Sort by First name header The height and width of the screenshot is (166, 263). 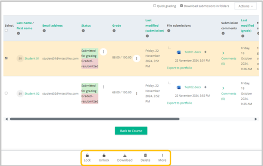point(24,28)
